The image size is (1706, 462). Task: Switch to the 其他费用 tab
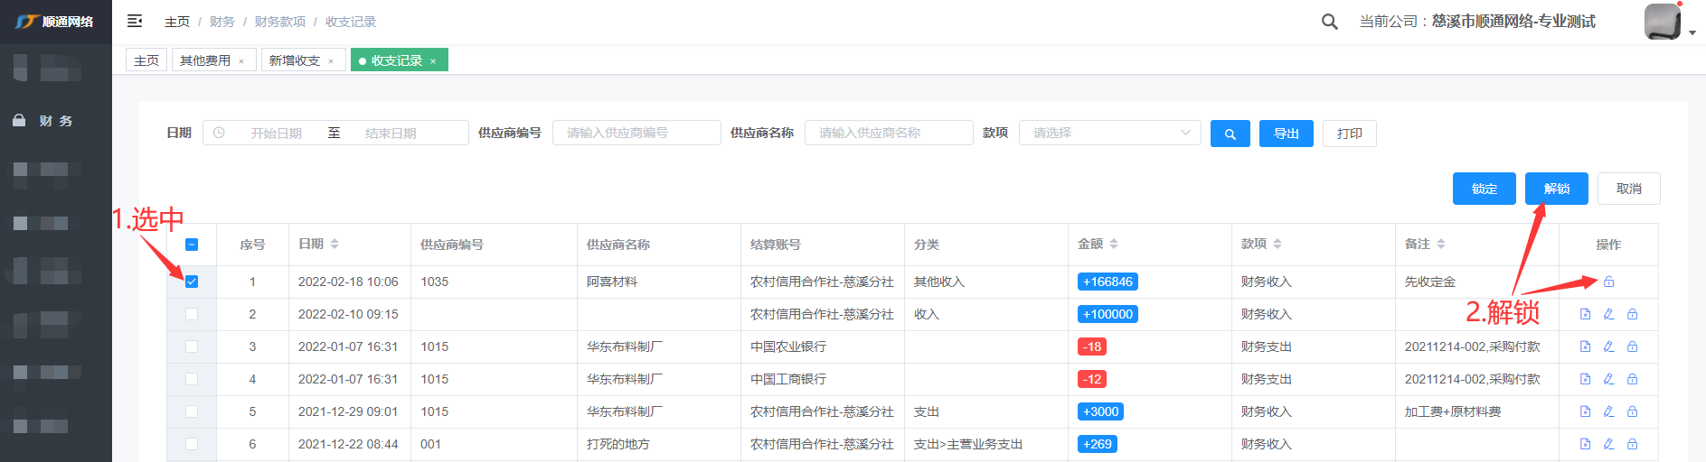tap(205, 60)
